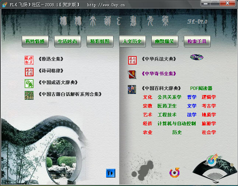
Task: Select the 医药卫生 category link
Action: coord(167,106)
